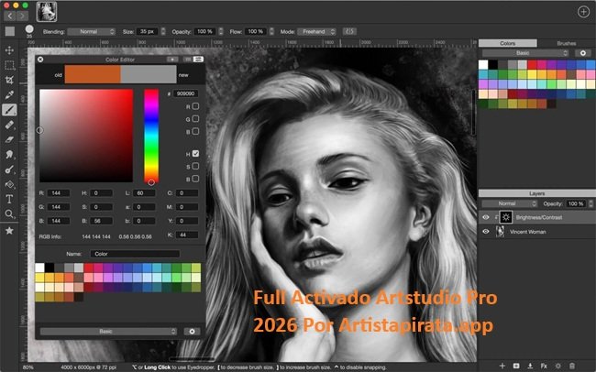Viewport: 596px width, 372px height.
Task: Enable the R channel checkbox
Action: pyautogui.click(x=195, y=106)
